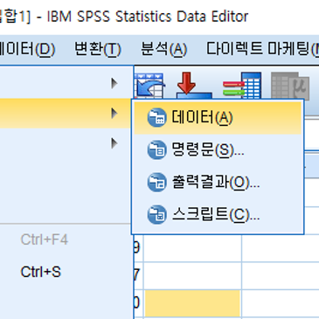
Task: Open the 변환(T) menu
Action: pos(98,49)
